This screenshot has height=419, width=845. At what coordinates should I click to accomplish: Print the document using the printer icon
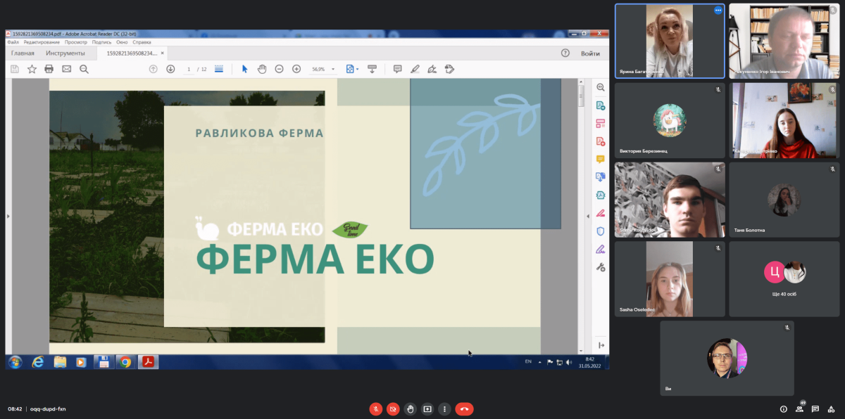pyautogui.click(x=49, y=69)
